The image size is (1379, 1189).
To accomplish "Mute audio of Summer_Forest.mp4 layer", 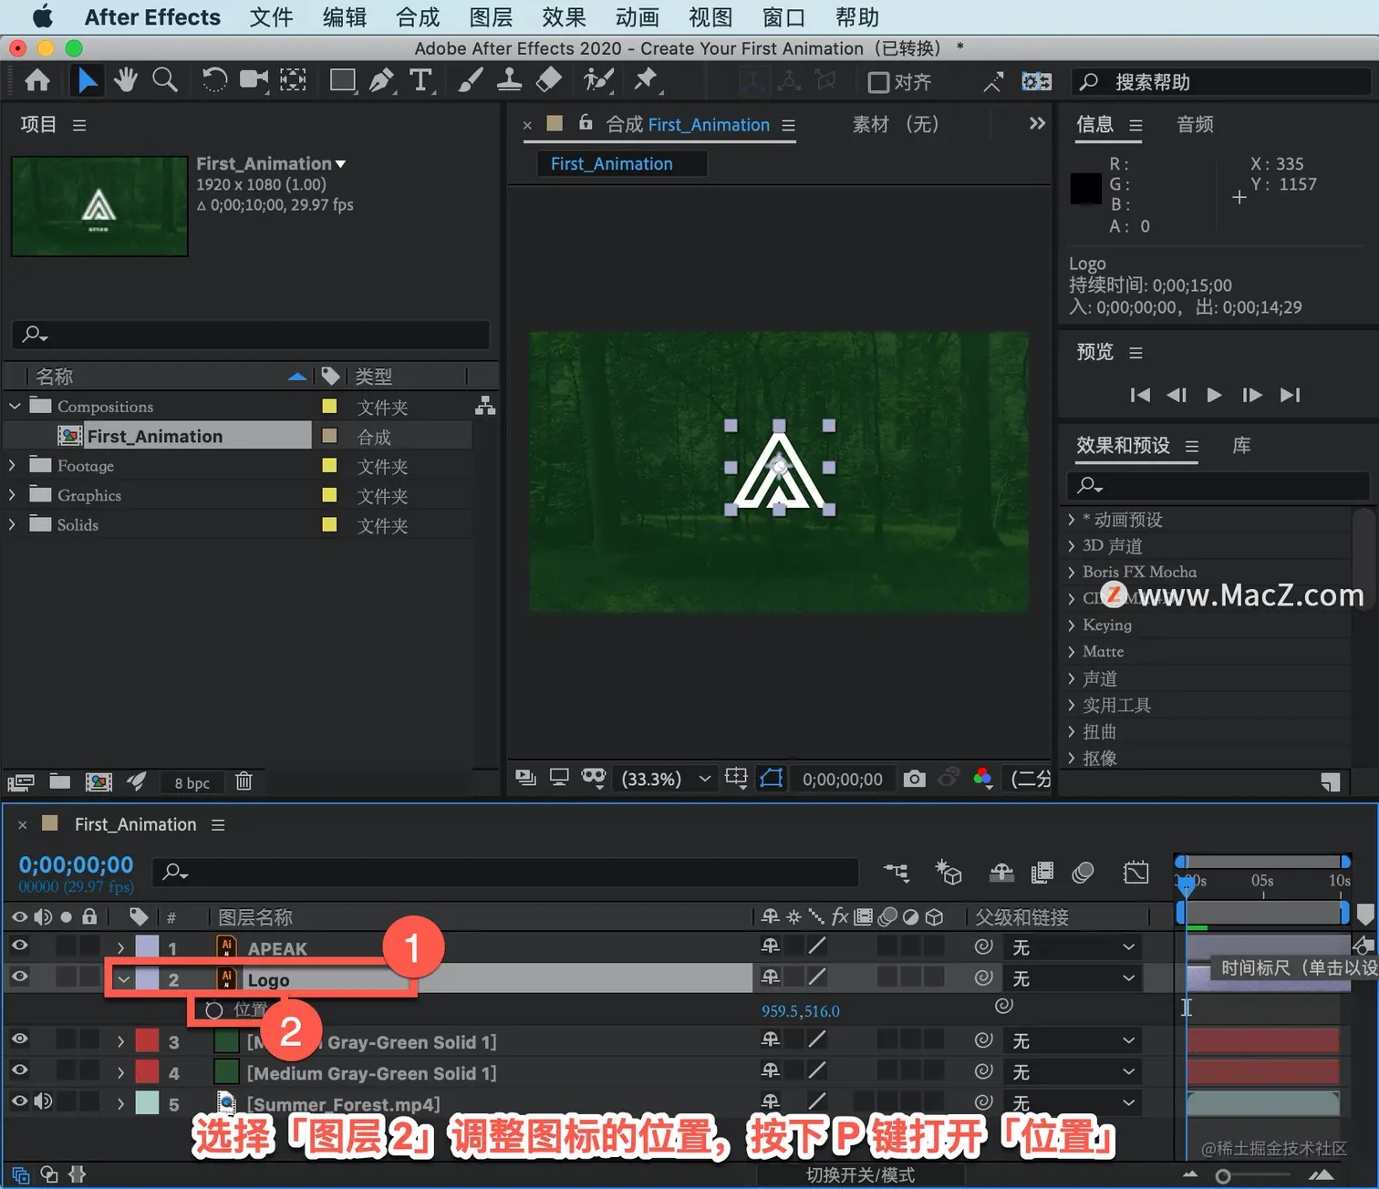I will point(43,1101).
